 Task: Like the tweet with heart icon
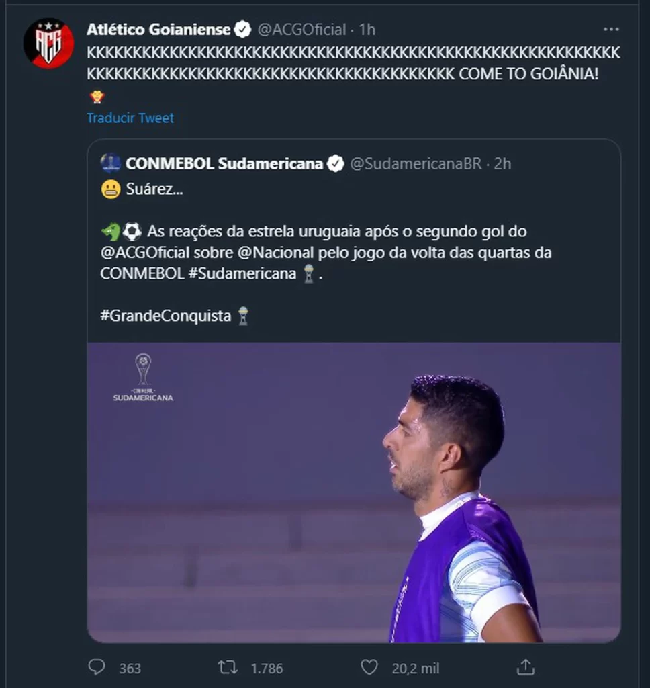coord(369,667)
